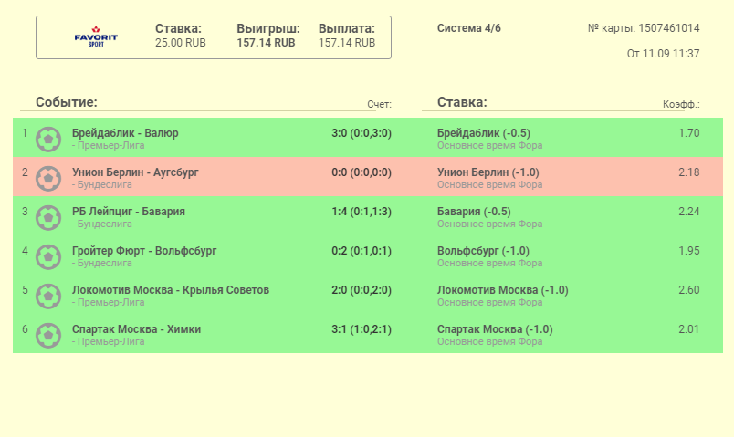Click score 0:2 (0:1,0:1)

[x=362, y=251]
